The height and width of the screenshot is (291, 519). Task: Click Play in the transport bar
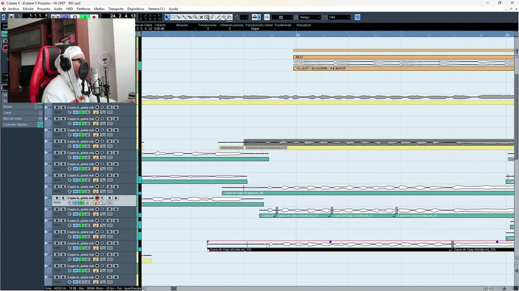pos(85,17)
